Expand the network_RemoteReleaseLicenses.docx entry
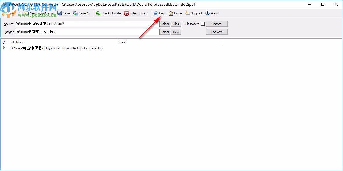This screenshot has height=171, width=343. 4,48
